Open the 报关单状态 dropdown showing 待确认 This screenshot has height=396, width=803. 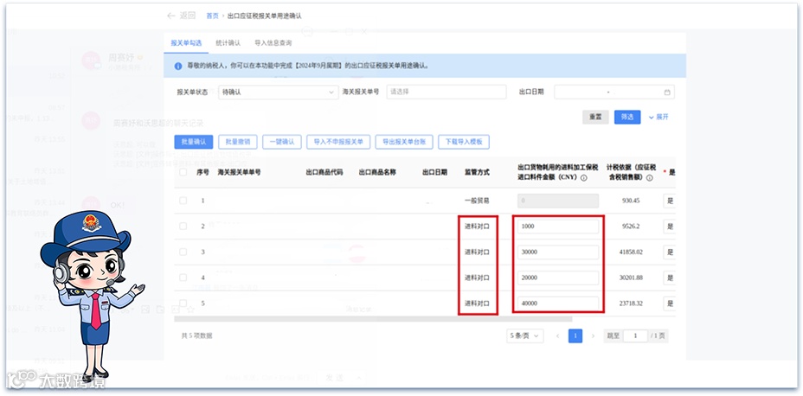pyautogui.click(x=278, y=93)
